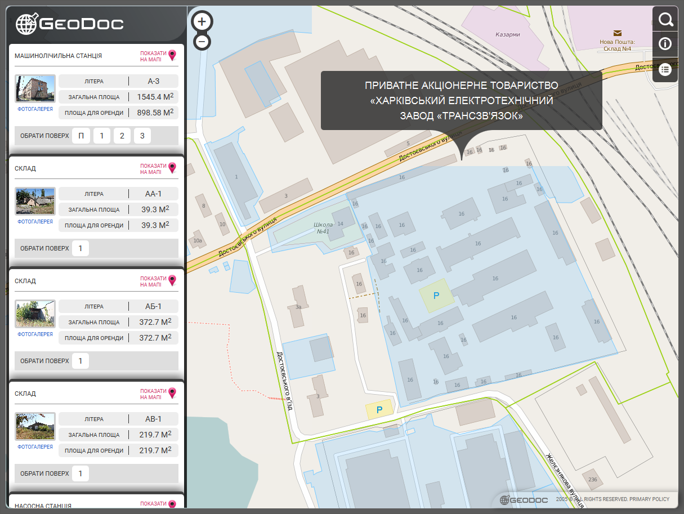Click the yellow parking P icon near road

tap(379, 410)
